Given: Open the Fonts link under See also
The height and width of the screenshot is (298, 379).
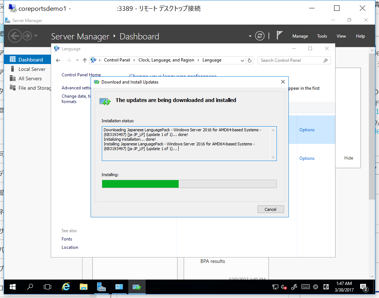Looking at the screenshot, I should 67,239.
